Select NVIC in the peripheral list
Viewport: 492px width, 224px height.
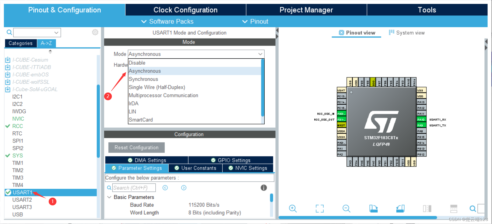(x=18, y=119)
